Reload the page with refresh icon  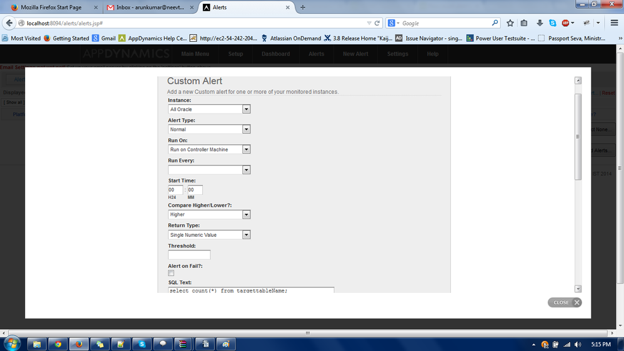coord(377,23)
